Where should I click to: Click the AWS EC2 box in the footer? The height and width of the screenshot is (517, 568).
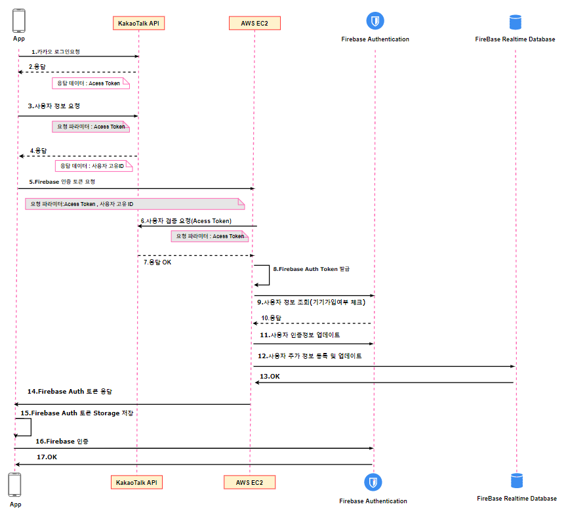tap(250, 482)
